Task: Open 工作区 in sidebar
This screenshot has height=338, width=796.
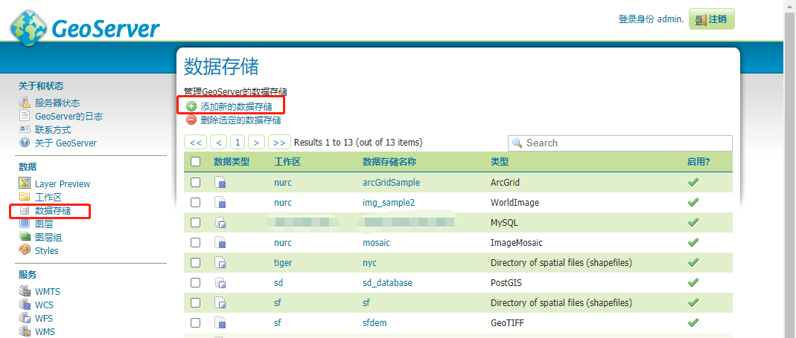Action: 48,197
